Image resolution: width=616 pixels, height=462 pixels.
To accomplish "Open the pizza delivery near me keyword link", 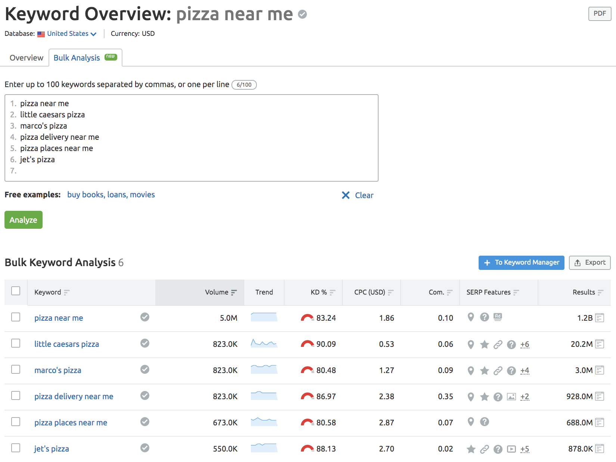I will [x=74, y=396].
